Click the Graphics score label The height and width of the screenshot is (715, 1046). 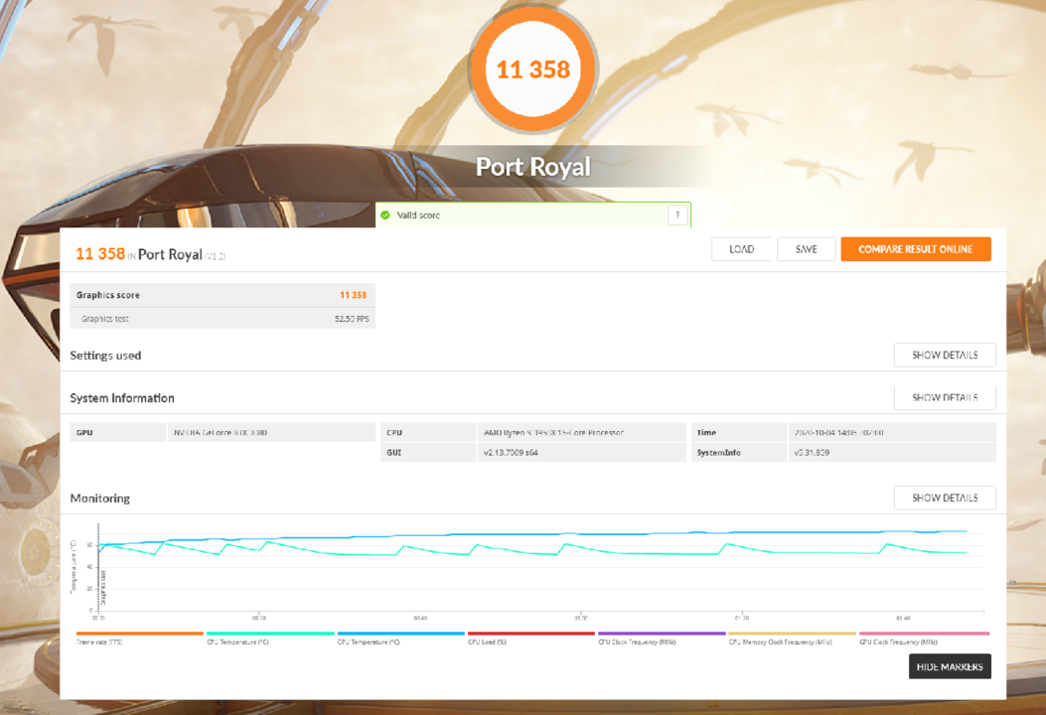tap(108, 295)
